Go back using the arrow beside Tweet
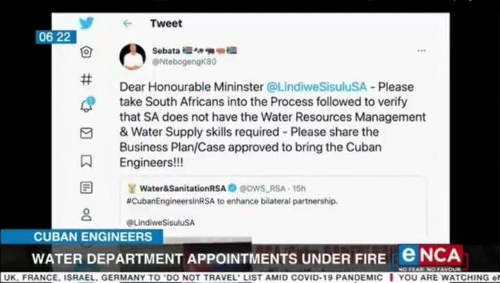This screenshot has width=500, height=283. coord(128,24)
